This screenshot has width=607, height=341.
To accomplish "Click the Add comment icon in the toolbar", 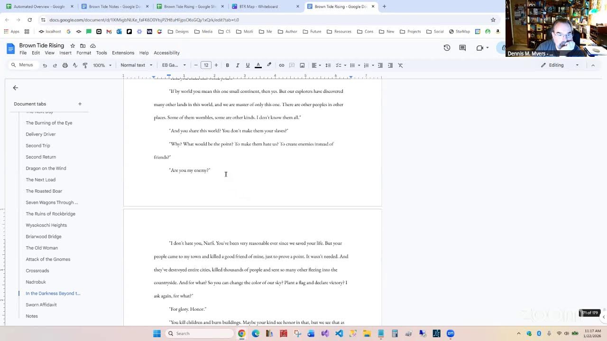I will tap(292, 65).
